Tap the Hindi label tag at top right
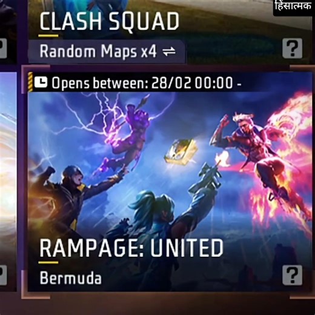The image size is (315, 315). [293, 7]
